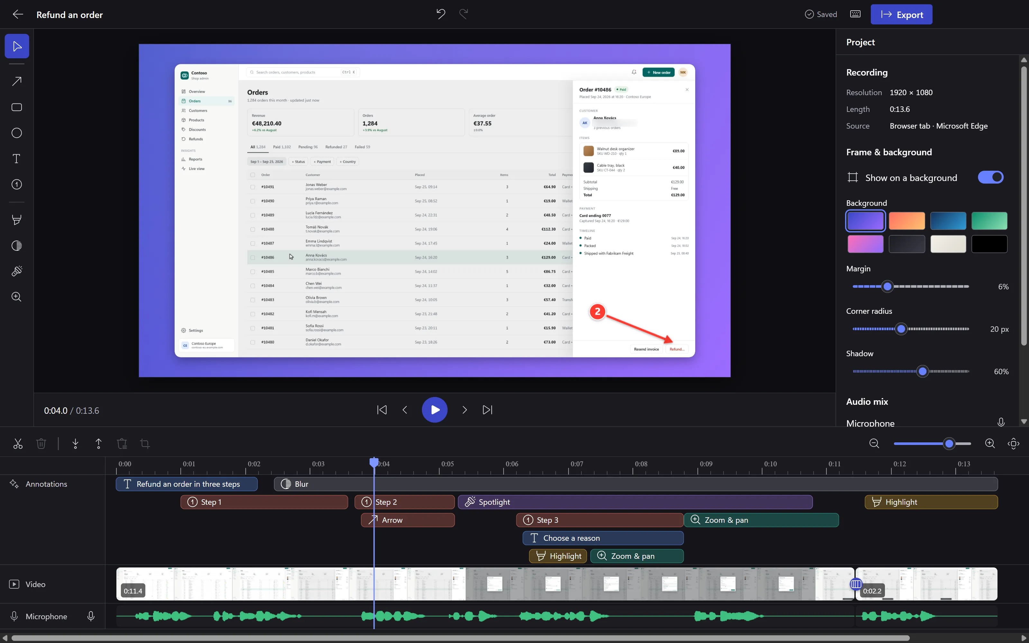The width and height of the screenshot is (1029, 643).
Task: Click the timeline playhead marker
Action: click(x=374, y=462)
